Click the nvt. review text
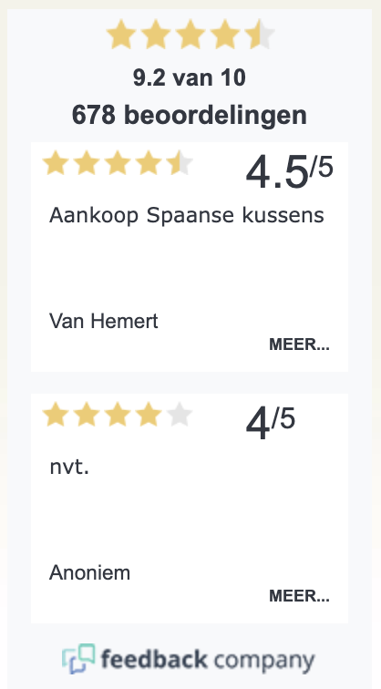Viewport: 381px width, 689px height. click(69, 468)
